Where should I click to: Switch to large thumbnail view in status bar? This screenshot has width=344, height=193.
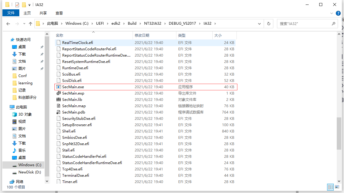tap(337, 187)
